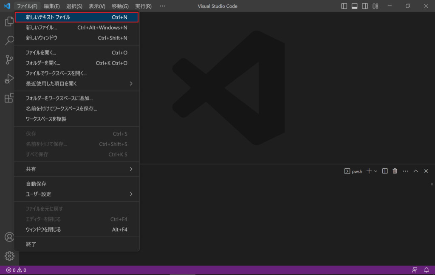Image resolution: width=435 pixels, height=275 pixels.
Task: Choose 新しいウィンドウ menu entry
Action: coord(76,38)
